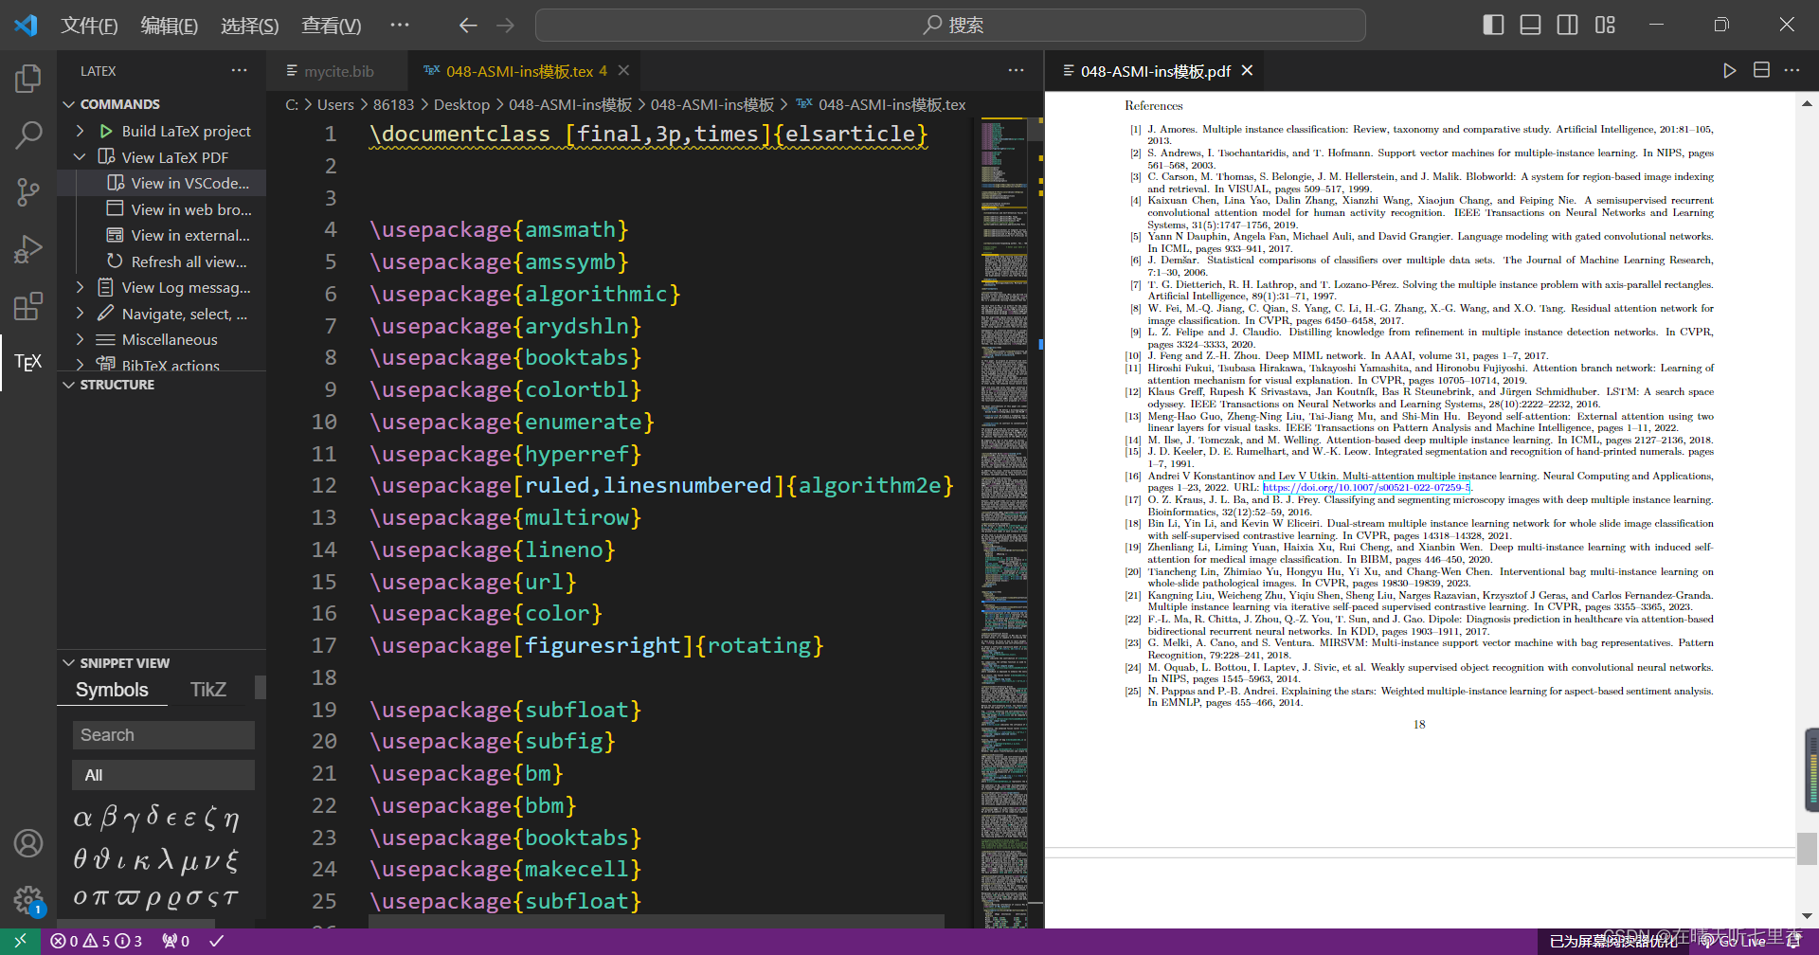Image resolution: width=1819 pixels, height=955 pixels.
Task: Open the 编辑(E) menu
Action: tap(169, 26)
